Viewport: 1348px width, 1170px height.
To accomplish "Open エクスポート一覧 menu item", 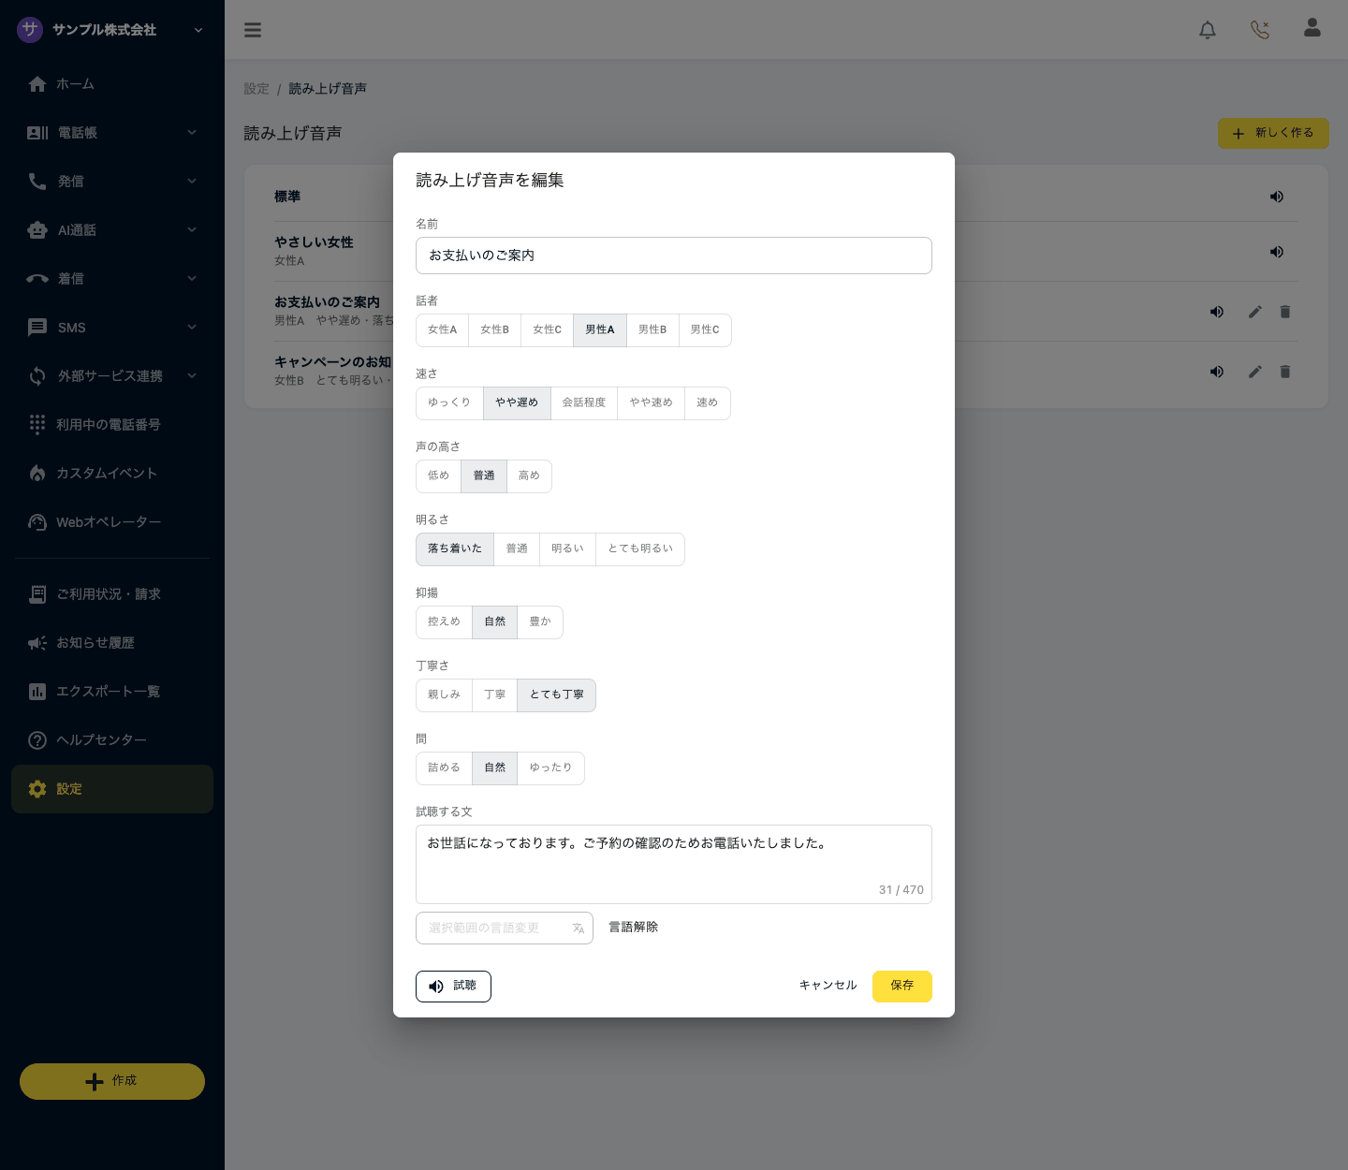I will click(112, 692).
